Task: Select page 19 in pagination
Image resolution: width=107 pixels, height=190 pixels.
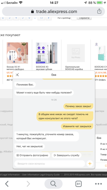Action: [41, 18]
